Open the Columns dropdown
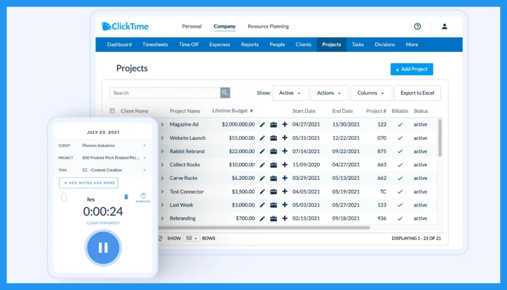The height and width of the screenshot is (290, 507). 371,93
